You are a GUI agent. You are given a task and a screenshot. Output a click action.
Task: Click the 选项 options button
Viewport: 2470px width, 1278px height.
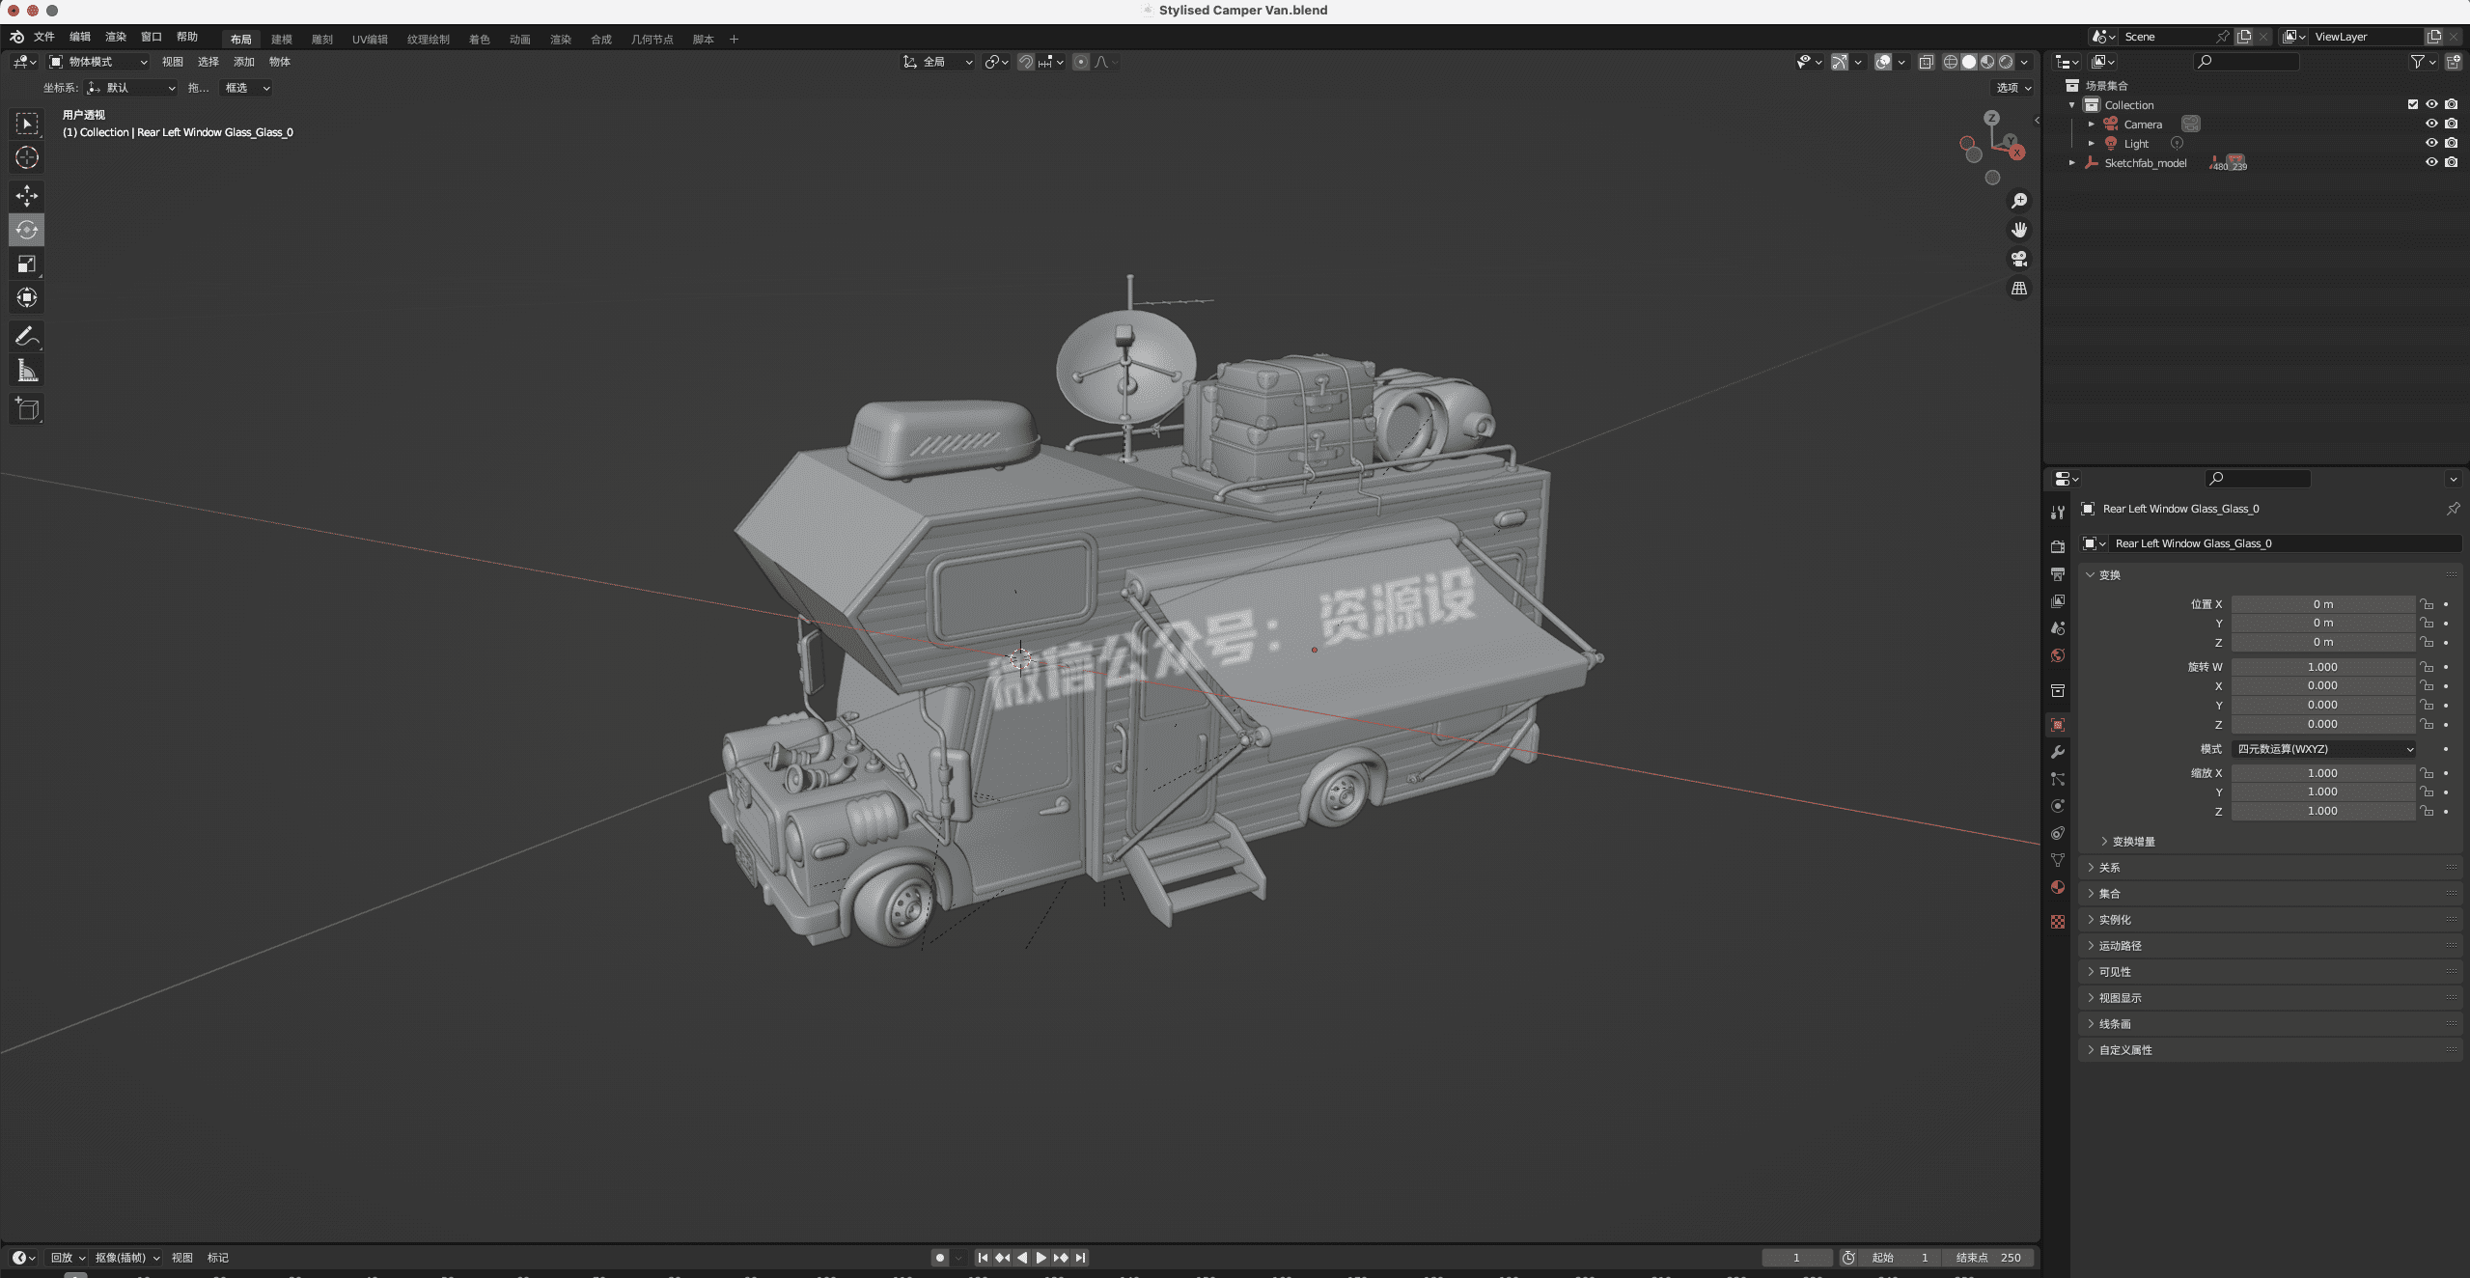coord(2013,88)
